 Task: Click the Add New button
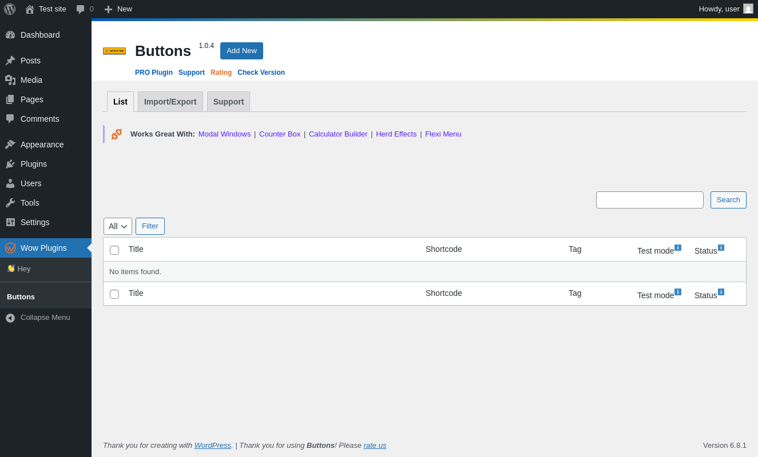pos(241,51)
